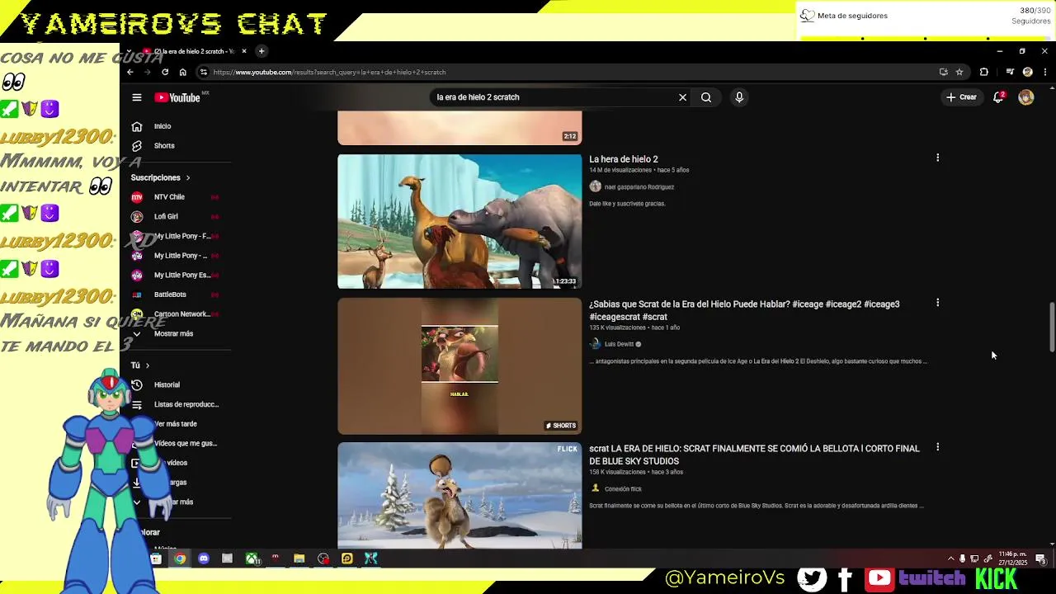Viewport: 1056px width, 594px height.
Task: Open Ver más tarde in the sidebar
Action: 176,424
